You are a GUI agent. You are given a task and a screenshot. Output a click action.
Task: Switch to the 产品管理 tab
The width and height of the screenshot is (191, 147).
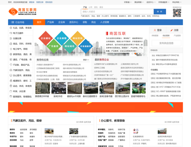coord(177,36)
